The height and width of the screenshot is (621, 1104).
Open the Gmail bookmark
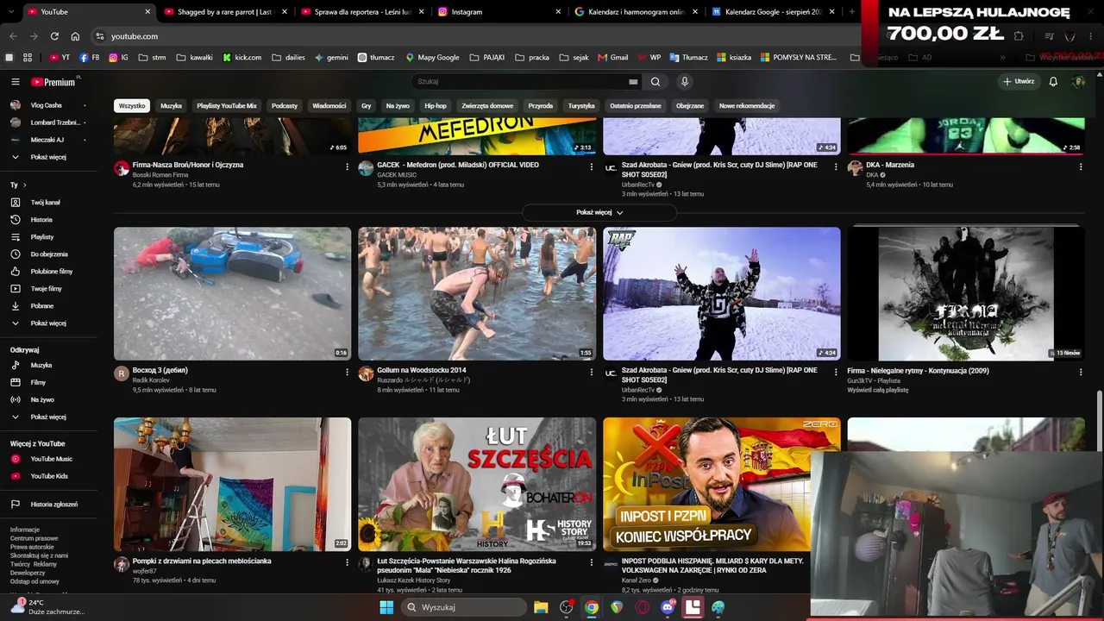coord(612,58)
